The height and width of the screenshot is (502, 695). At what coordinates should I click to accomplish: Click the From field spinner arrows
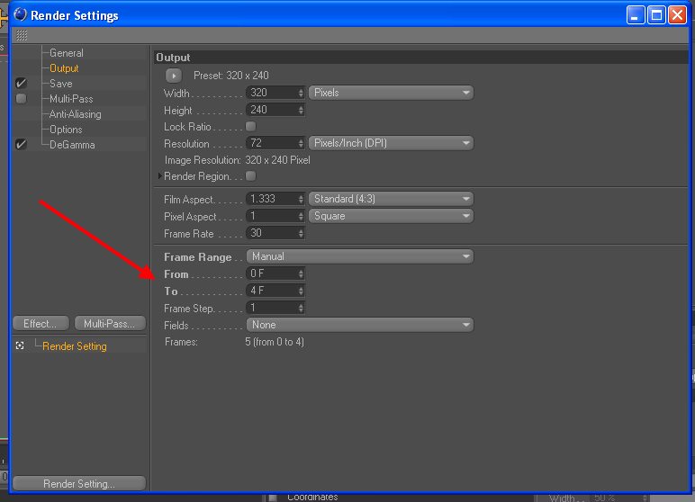pyautogui.click(x=301, y=273)
